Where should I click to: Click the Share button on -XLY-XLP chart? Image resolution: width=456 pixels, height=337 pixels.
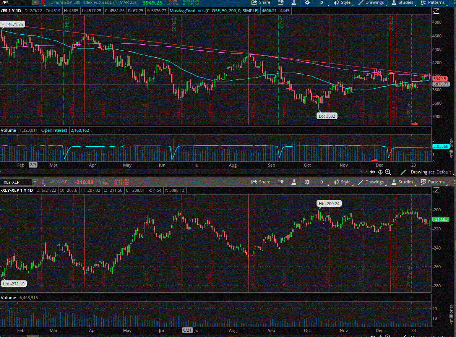click(261, 182)
